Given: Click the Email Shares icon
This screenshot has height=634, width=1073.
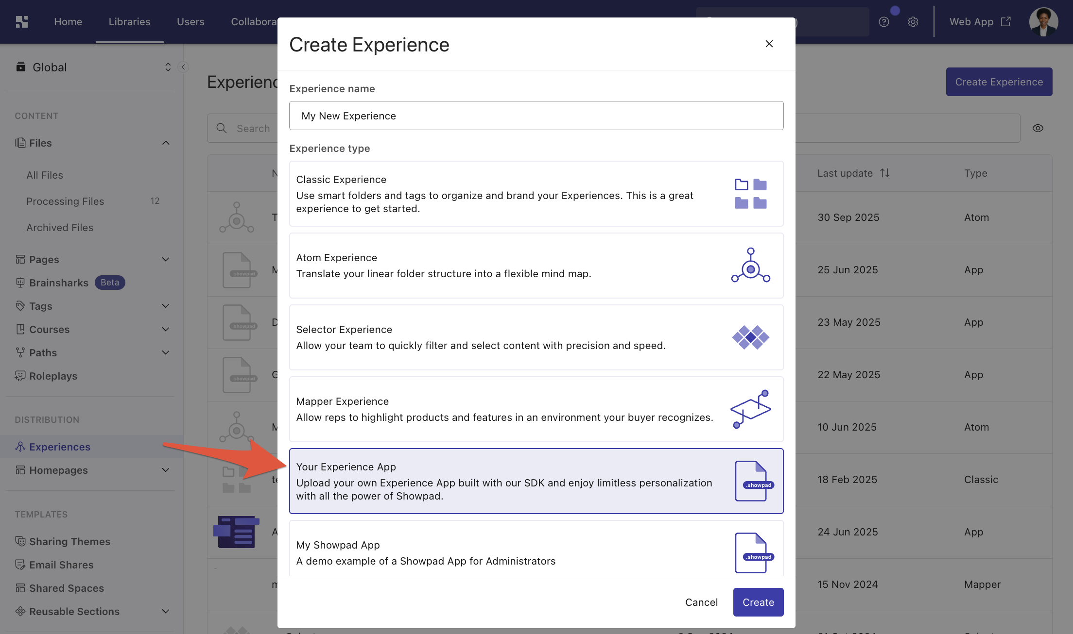Looking at the screenshot, I should tap(20, 565).
